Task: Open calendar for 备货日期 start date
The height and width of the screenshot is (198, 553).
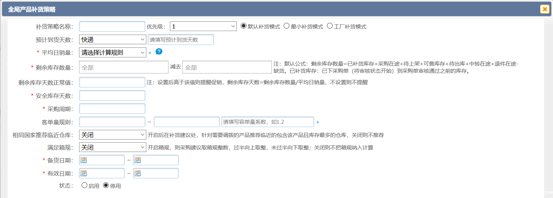Action: click(x=84, y=160)
